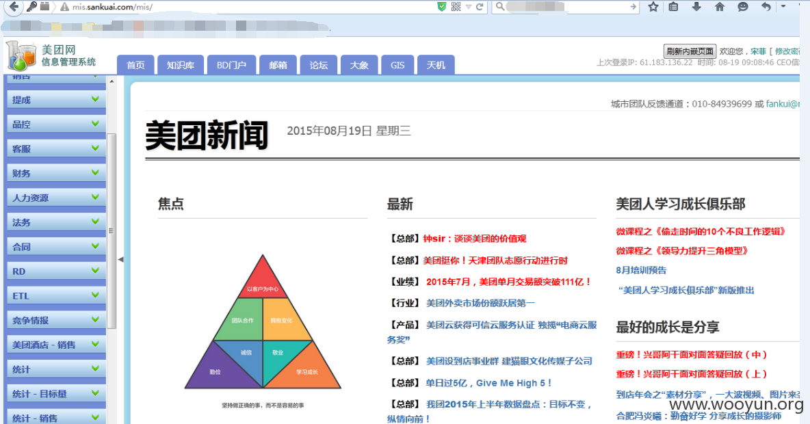Click the sidebar scroll-up arrow

click(x=112, y=81)
